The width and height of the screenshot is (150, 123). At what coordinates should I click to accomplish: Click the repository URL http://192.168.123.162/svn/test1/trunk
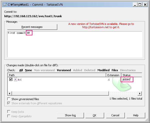point(33,16)
